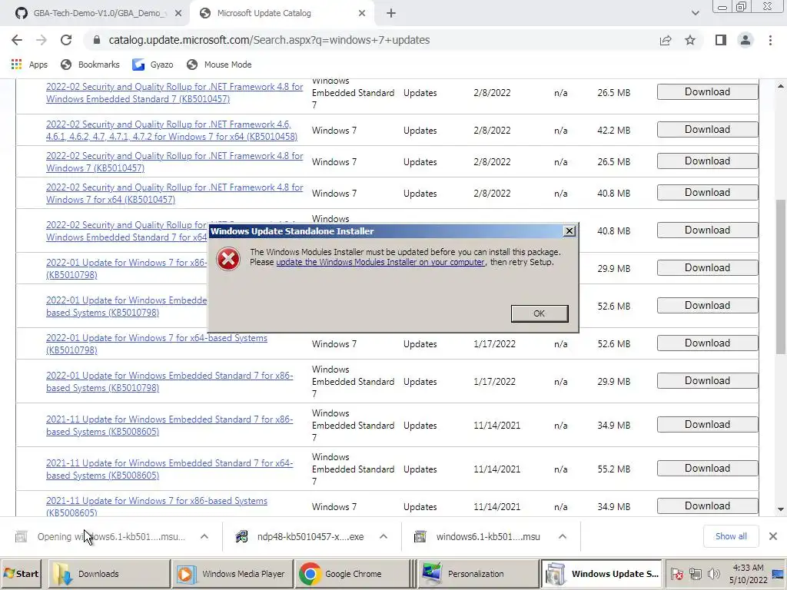
Task: Open the Windows Start menu
Action: click(x=22, y=573)
